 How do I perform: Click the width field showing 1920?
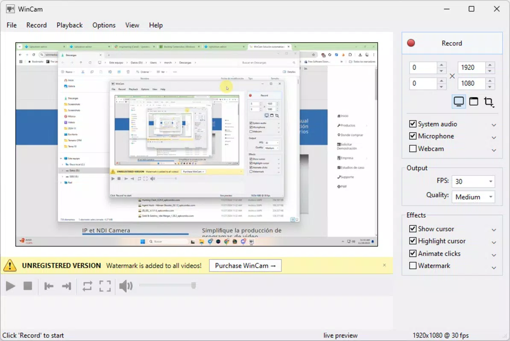coord(472,67)
